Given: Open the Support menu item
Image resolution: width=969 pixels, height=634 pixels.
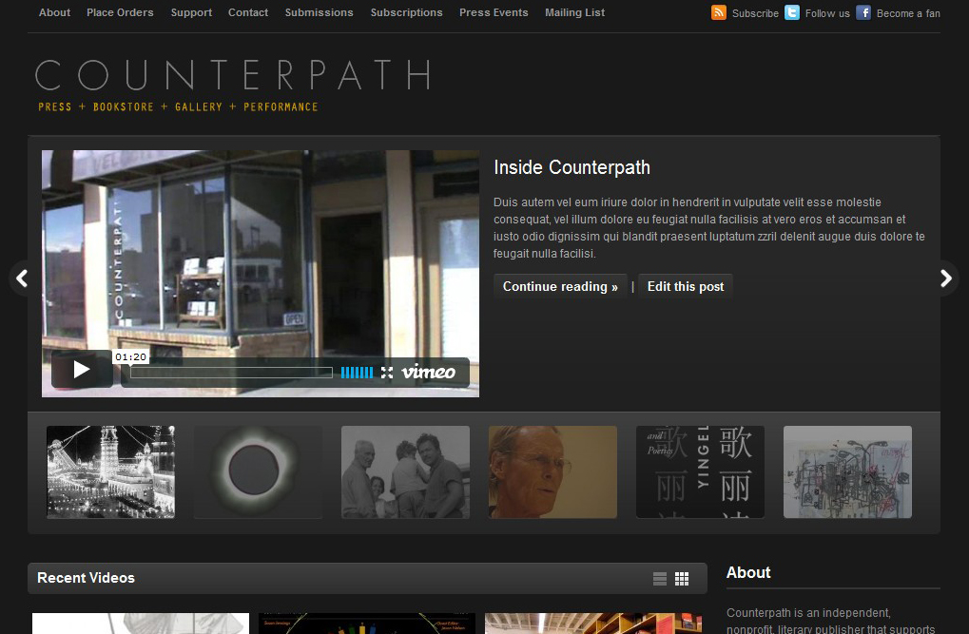Looking at the screenshot, I should (191, 12).
